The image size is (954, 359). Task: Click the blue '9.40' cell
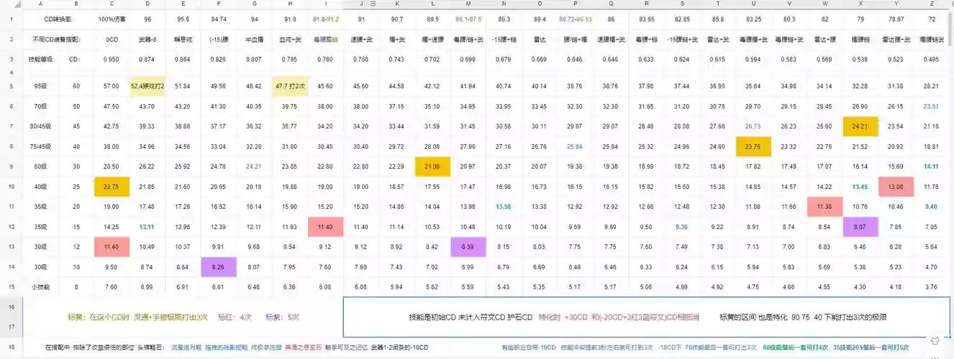point(932,207)
